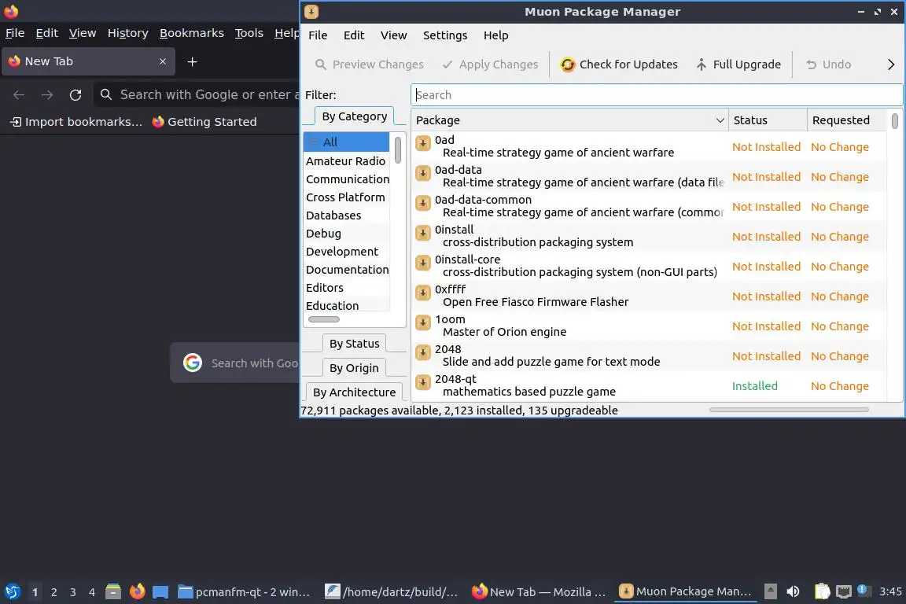Screen dimensions: 906x604
Task: Open the Muon Help menu
Action: [495, 35]
